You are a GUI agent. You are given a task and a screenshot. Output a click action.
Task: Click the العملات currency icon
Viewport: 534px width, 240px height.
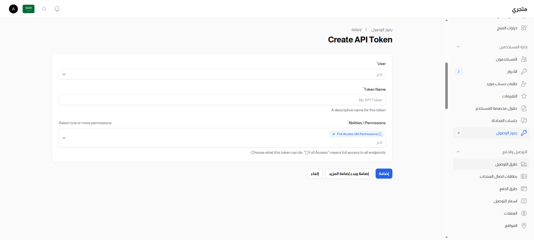[524, 213]
